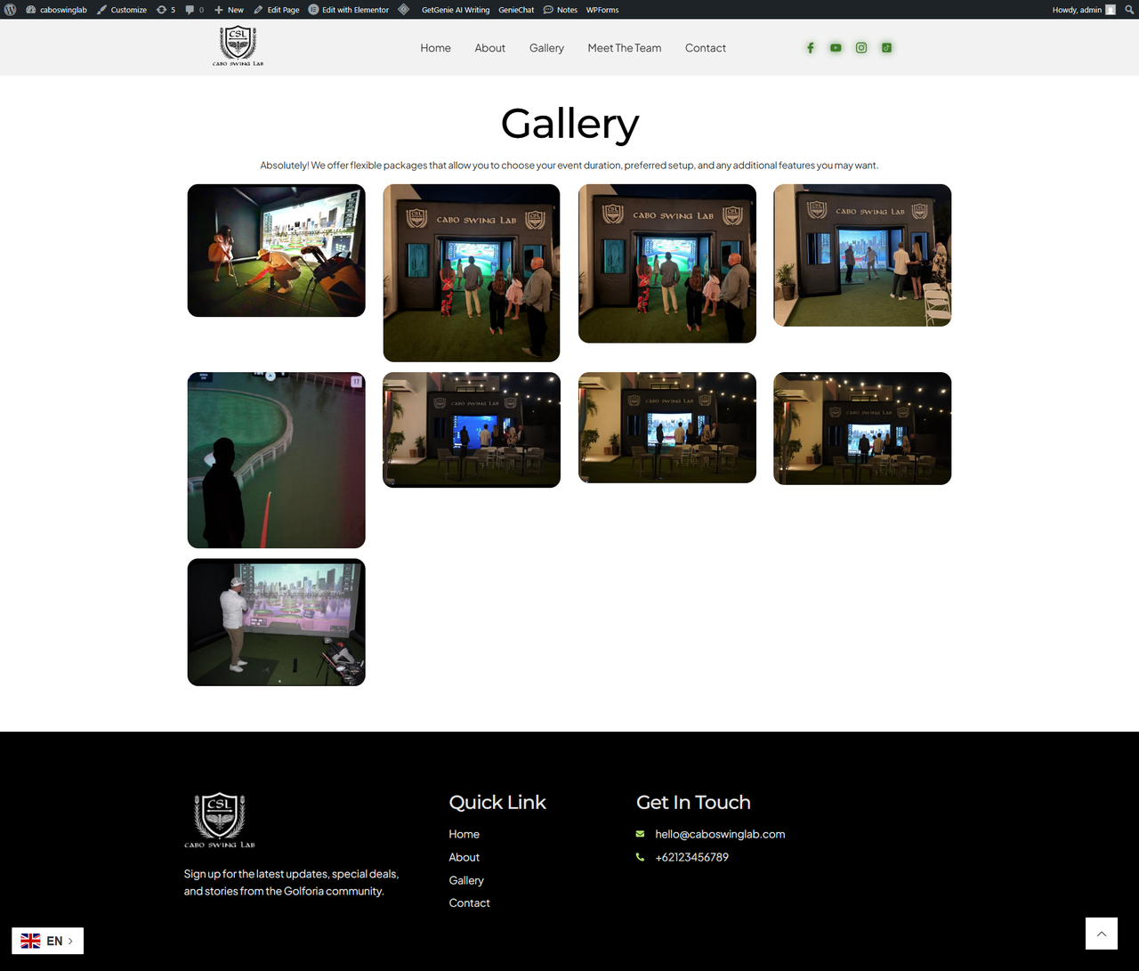Open the first golf swing gallery thumbnail

tap(276, 250)
